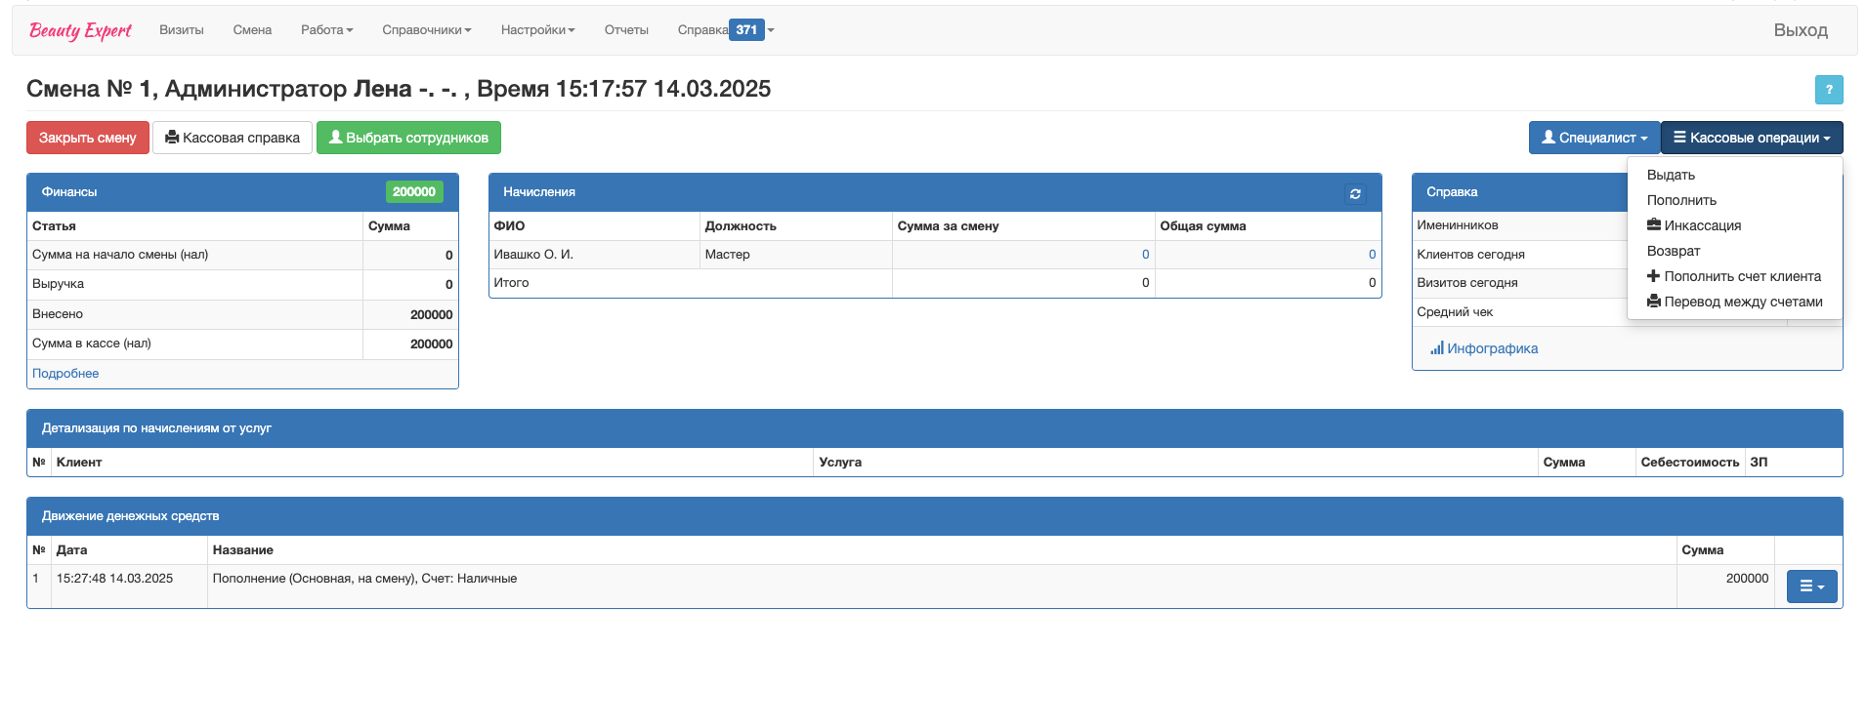
Task: Open the row actions menu for Пополнение
Action: tap(1811, 586)
